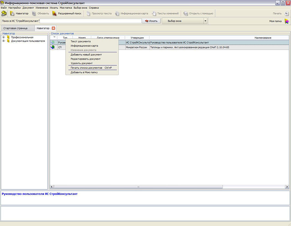Click the Обновить refresh icon
Image resolution: width=291 pixels, height=226 pixels.
[x=34, y=14]
